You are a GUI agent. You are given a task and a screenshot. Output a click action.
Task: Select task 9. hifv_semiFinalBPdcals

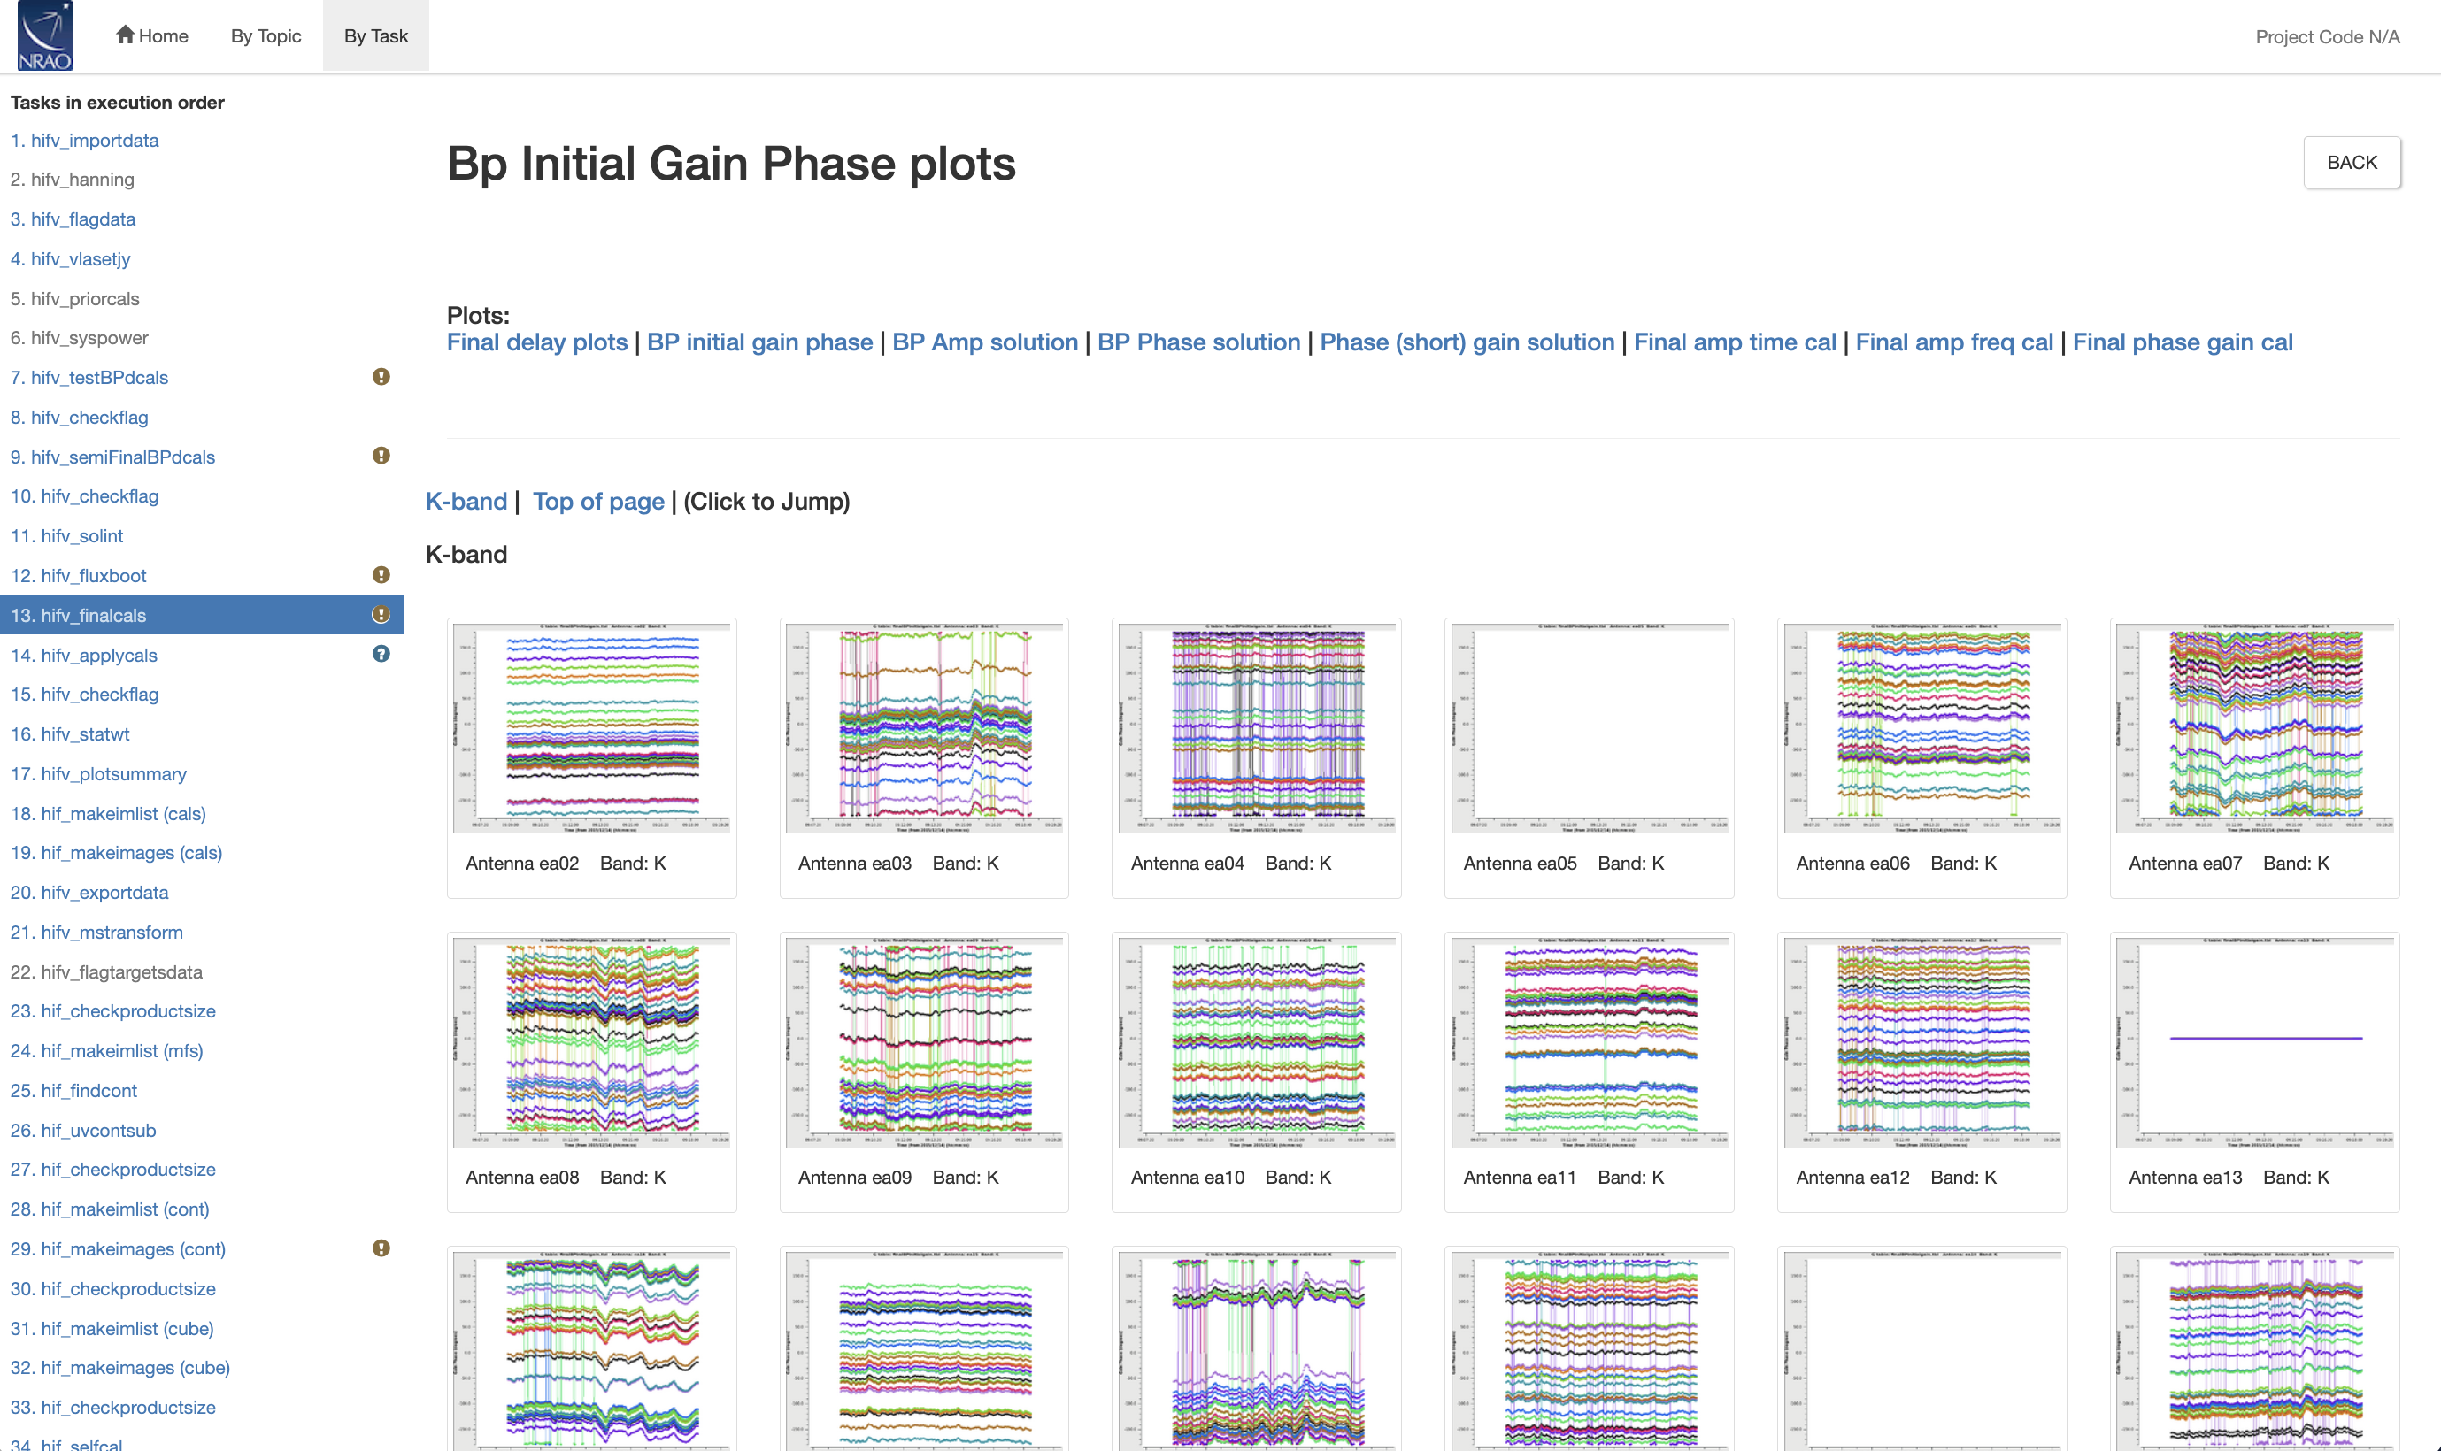pos(112,457)
